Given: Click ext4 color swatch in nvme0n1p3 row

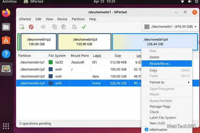Looking at the screenshot, I should 51,76.
